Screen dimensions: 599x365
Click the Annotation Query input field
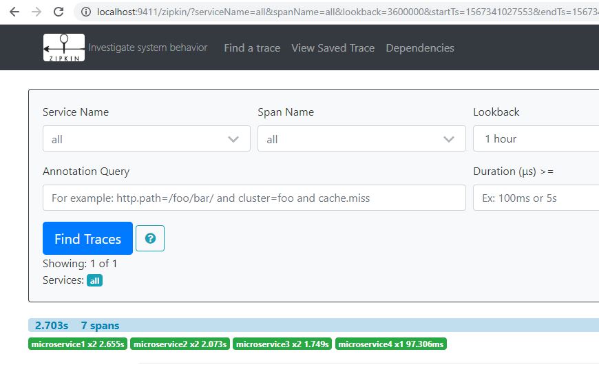click(x=254, y=198)
